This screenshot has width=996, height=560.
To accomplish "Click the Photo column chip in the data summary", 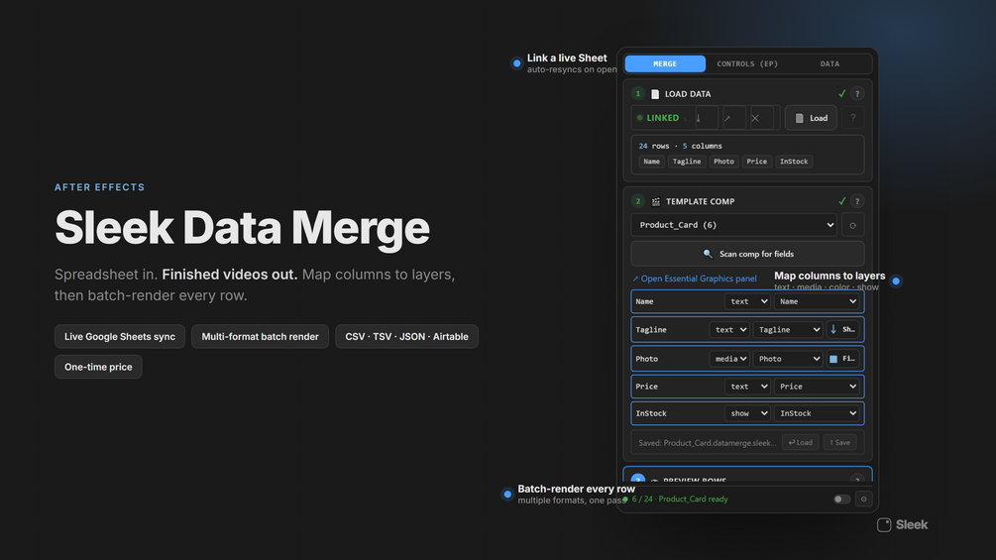I will coord(723,162).
